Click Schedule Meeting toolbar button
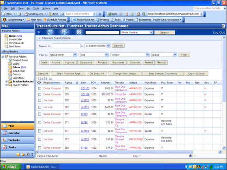The height and width of the screenshot is (170, 227). [x=55, y=20]
